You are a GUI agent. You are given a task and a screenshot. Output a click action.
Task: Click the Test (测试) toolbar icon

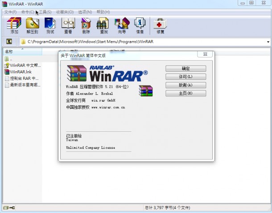click(x=50, y=25)
